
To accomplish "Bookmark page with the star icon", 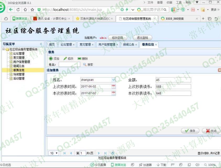I will (x=33, y=10).
